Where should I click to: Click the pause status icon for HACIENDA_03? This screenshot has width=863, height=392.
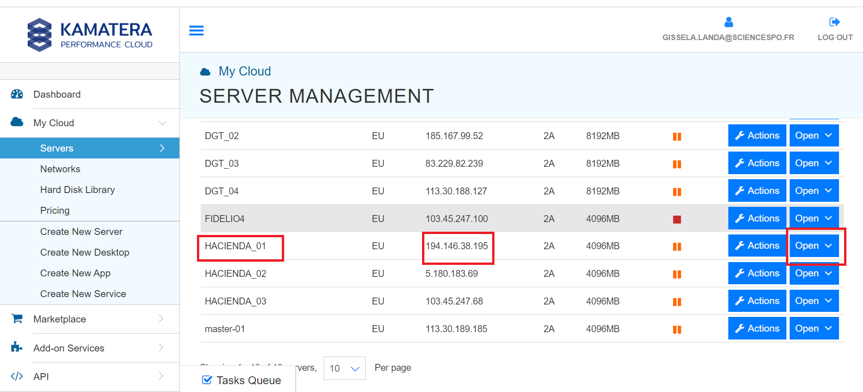tap(677, 302)
